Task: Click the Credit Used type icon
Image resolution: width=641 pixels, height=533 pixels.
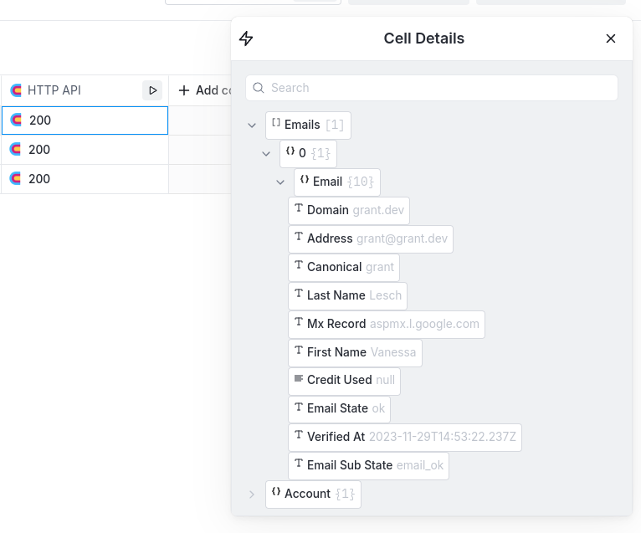Action: point(299,379)
